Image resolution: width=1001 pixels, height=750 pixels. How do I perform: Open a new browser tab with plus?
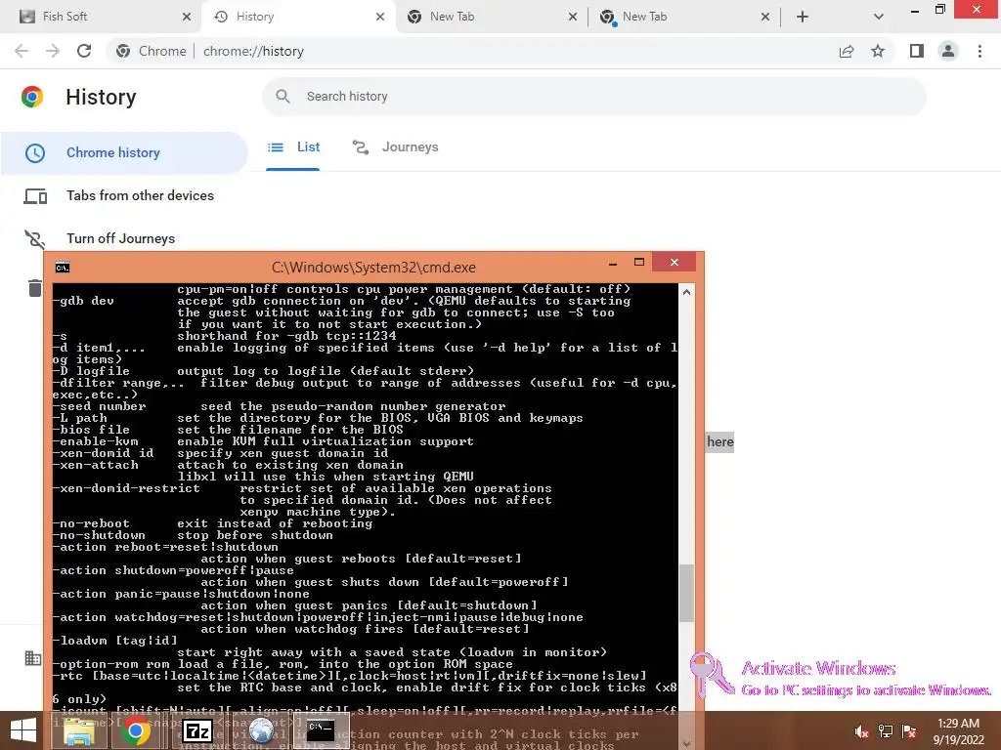(x=803, y=17)
